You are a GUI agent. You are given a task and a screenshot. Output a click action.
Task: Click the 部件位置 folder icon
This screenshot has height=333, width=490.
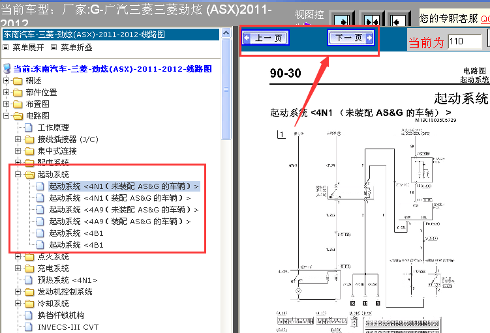[18, 93]
